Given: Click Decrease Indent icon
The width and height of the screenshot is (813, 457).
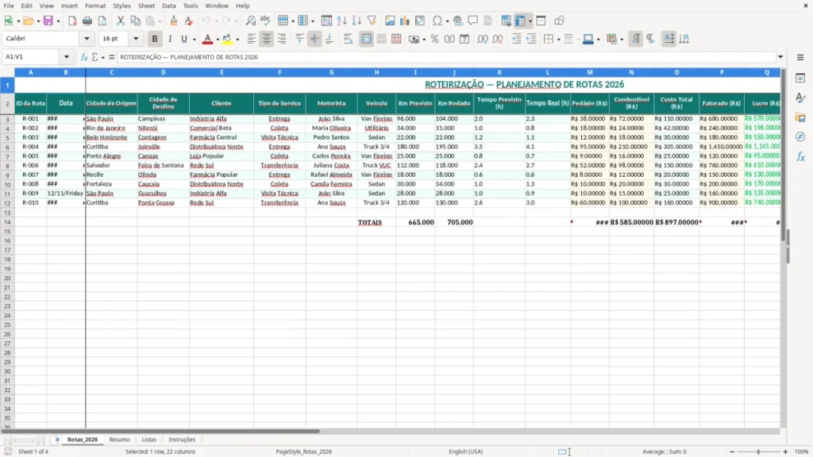Looking at the screenshot, I should pos(531,39).
